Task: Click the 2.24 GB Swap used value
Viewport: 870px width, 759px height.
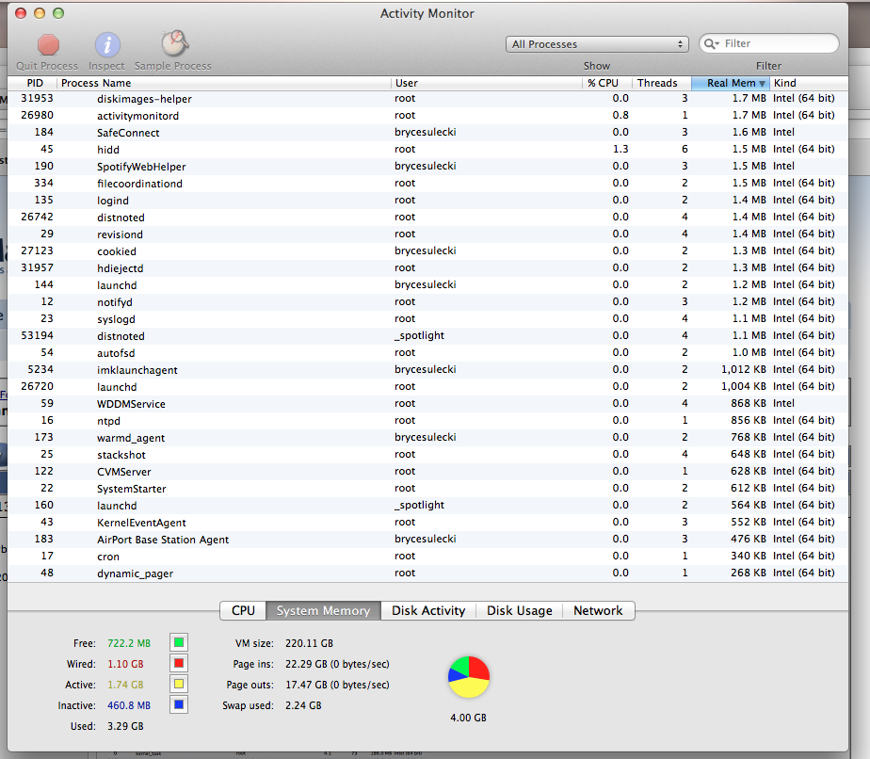Action: point(303,705)
